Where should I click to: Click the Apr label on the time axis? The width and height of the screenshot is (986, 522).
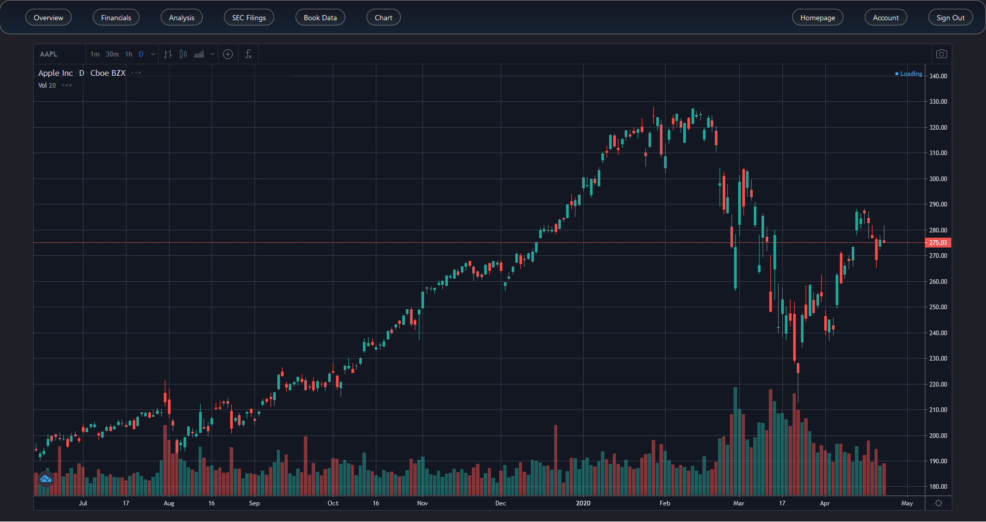coord(825,503)
